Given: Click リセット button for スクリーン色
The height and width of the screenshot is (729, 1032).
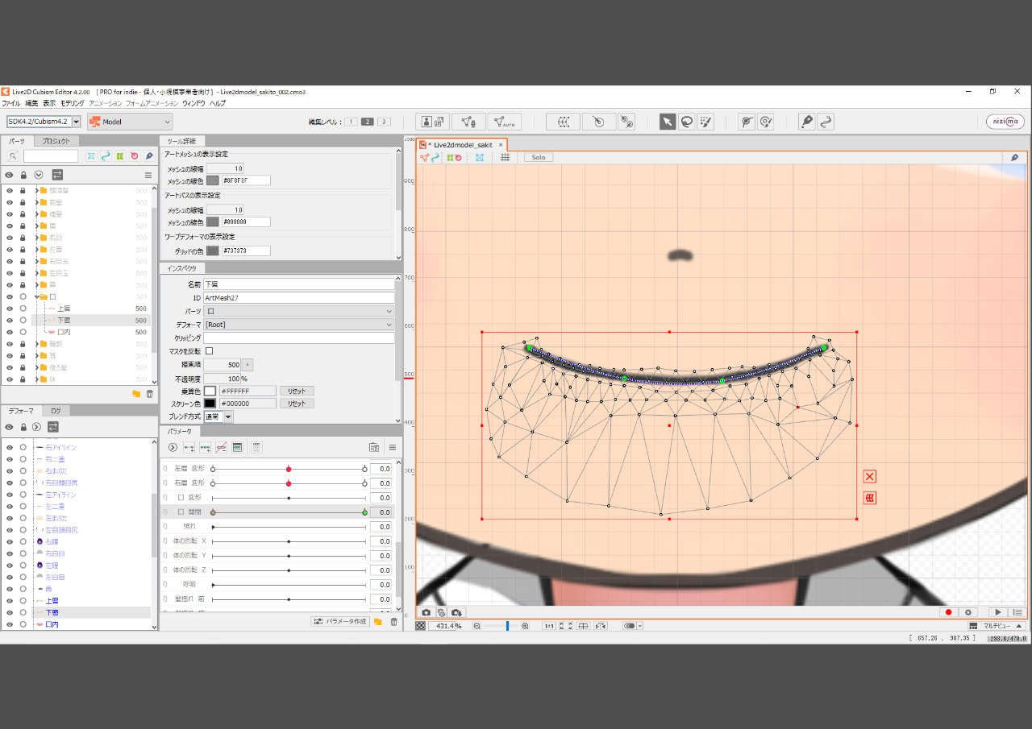Looking at the screenshot, I should (x=297, y=404).
